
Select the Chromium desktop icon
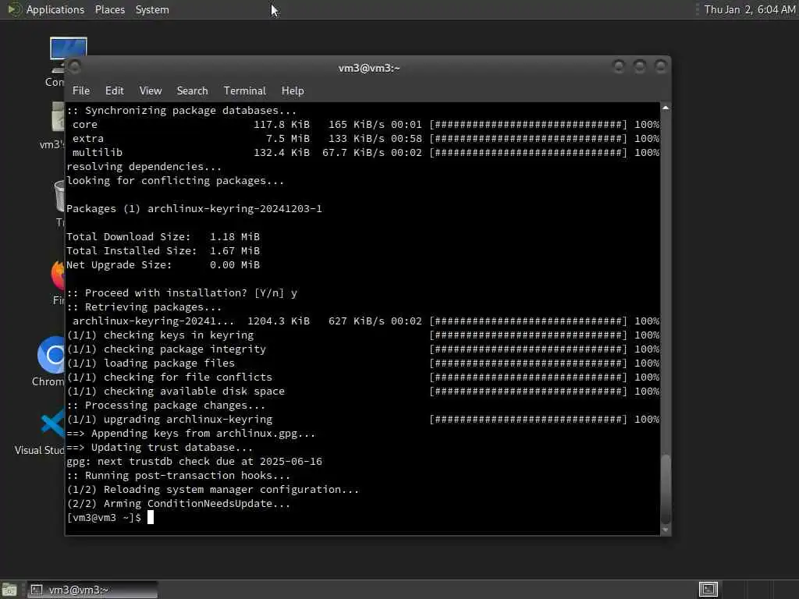click(x=49, y=361)
